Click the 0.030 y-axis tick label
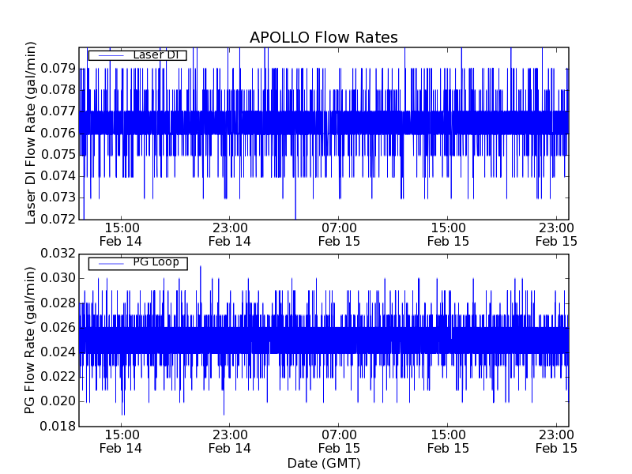 click(58, 278)
